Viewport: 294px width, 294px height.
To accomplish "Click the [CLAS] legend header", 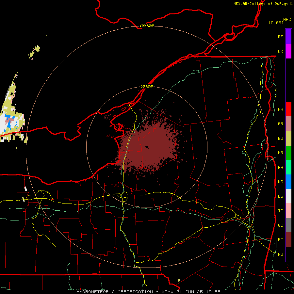I will (276, 23).
